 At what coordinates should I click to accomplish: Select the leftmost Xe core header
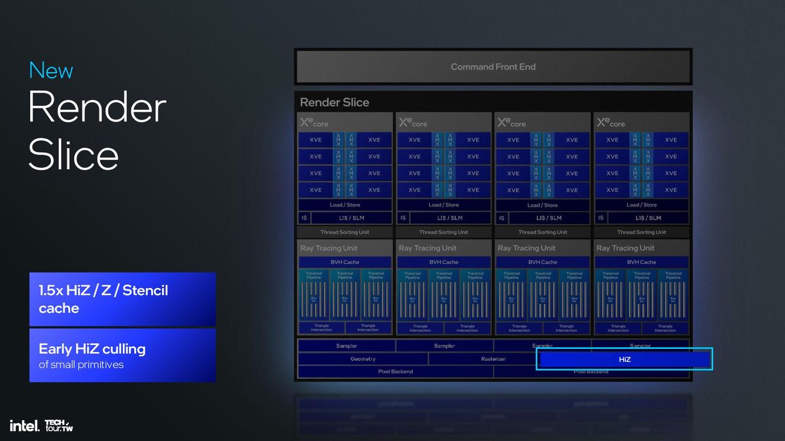(345, 122)
